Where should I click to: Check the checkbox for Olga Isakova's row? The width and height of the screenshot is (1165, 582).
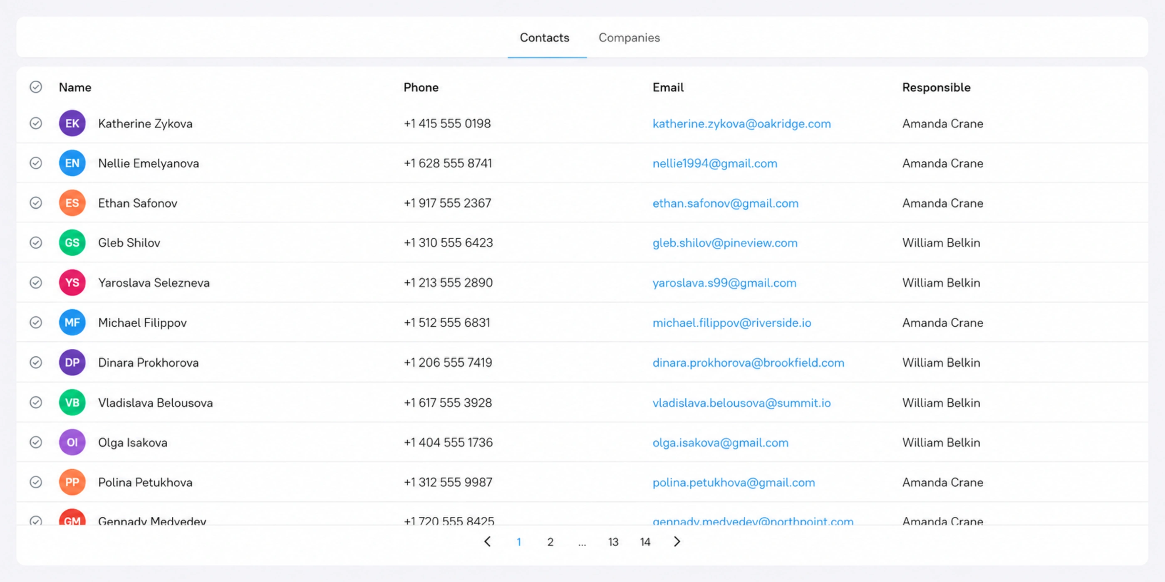(x=36, y=442)
